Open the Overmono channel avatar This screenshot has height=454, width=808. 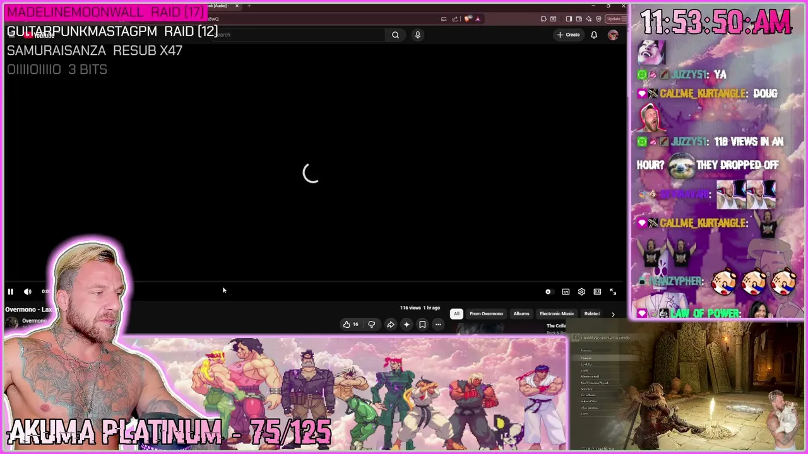point(12,323)
